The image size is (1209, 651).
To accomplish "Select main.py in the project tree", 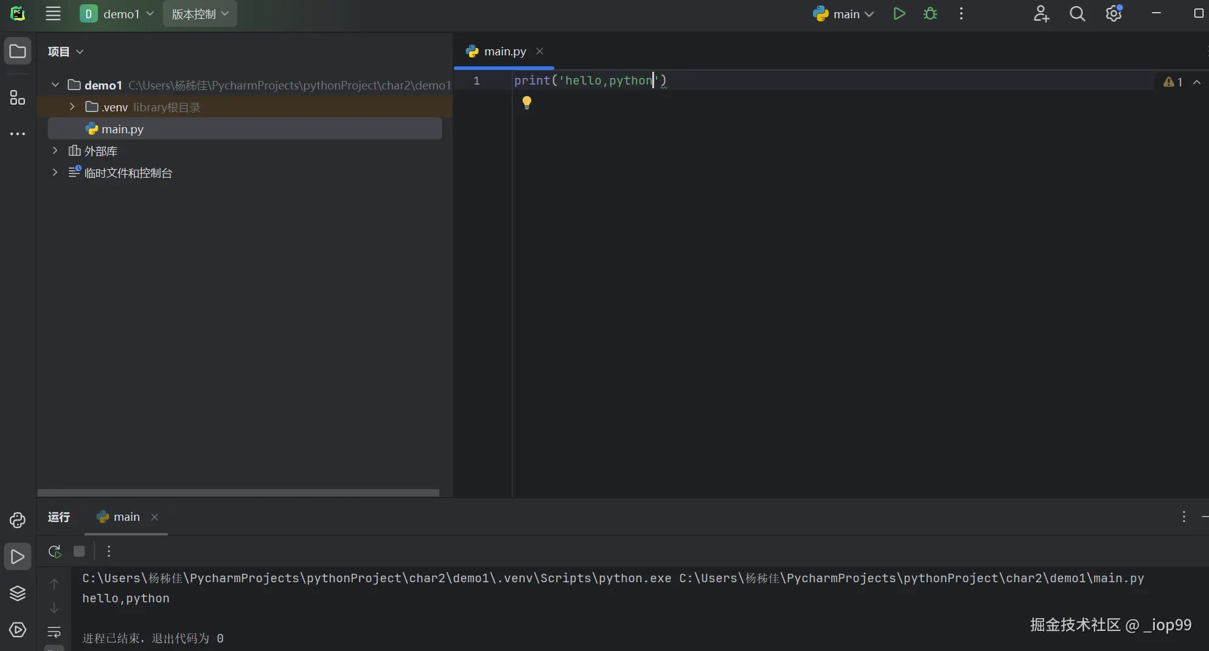I will pos(245,129).
